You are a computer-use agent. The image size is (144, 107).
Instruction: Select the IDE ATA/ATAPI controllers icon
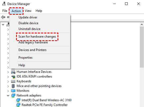(x=13, y=77)
